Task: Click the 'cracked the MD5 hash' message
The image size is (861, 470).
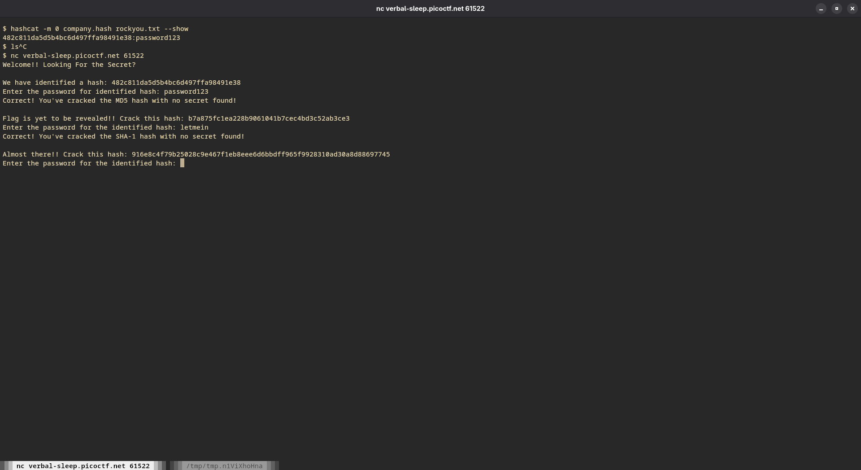Action: pos(119,100)
